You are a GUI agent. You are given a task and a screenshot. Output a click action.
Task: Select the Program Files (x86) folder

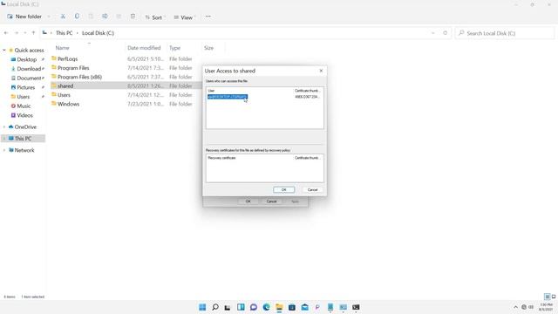(79, 77)
